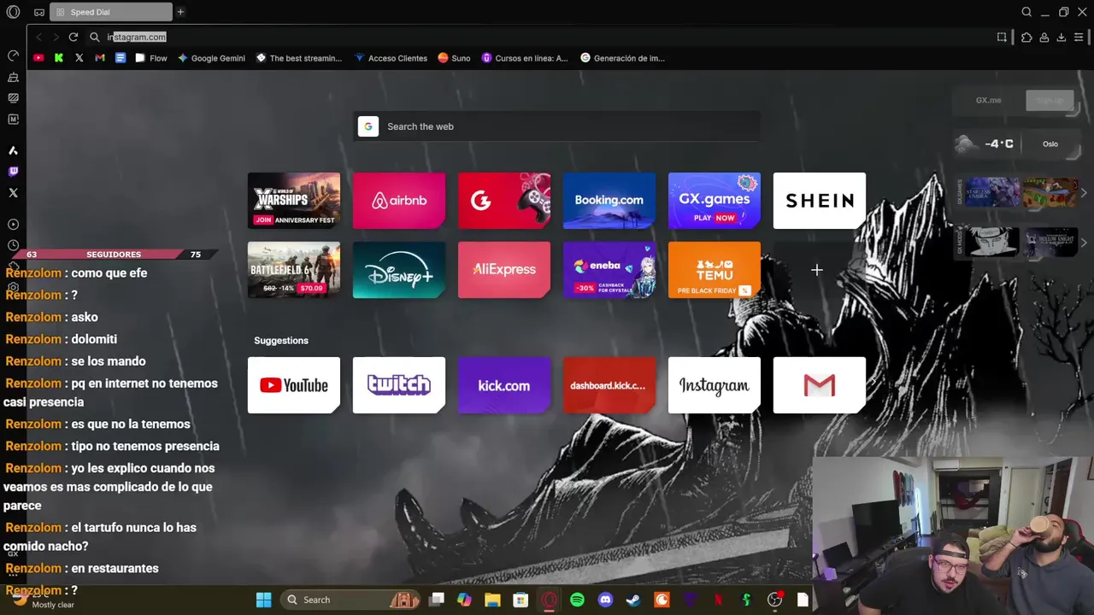The width and height of the screenshot is (1094, 615).
Task: Open Aria AI icon in sidebar
Action: point(13,150)
